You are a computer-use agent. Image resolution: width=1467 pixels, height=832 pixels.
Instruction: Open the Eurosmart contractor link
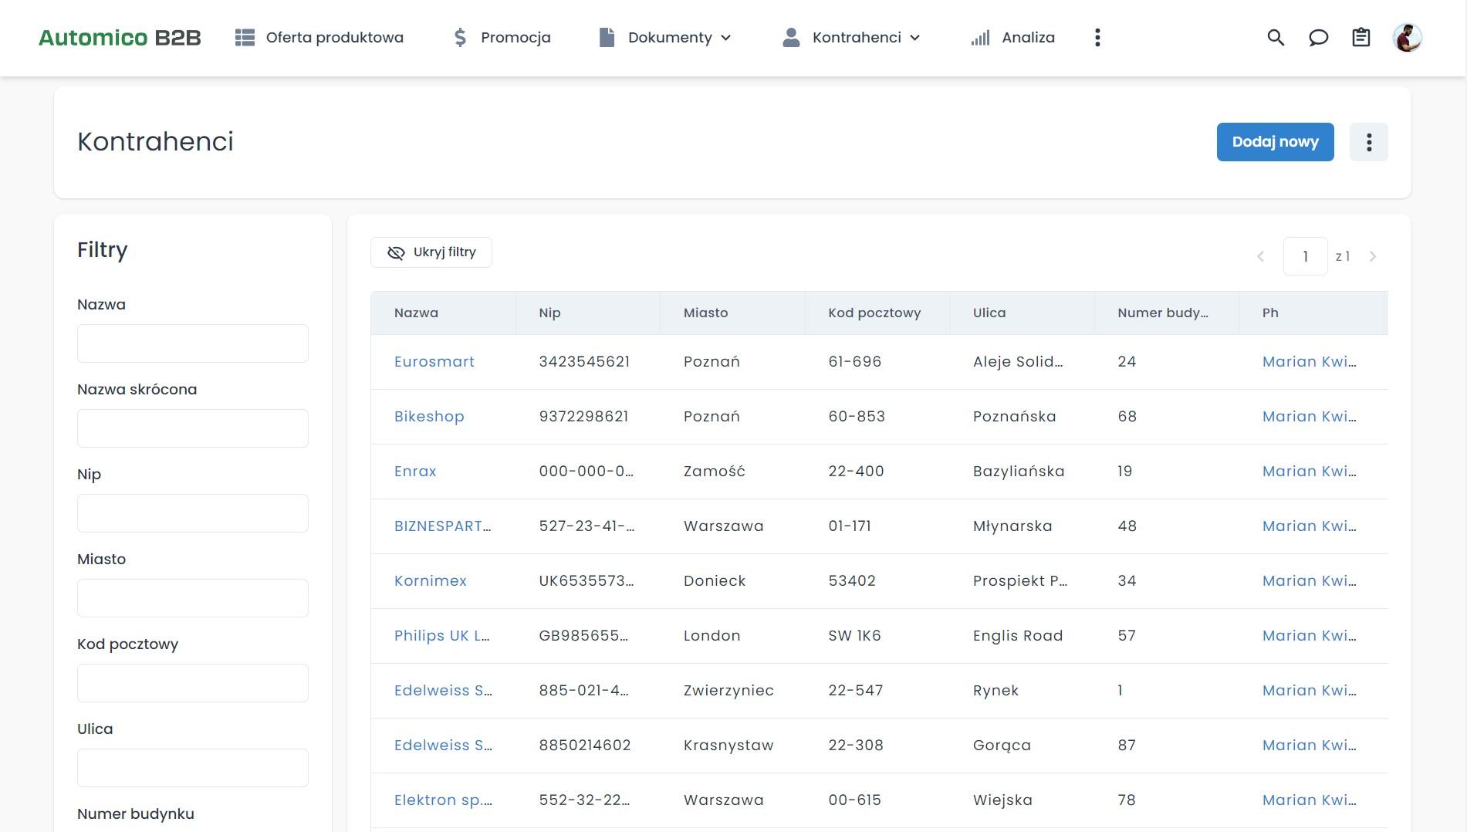[434, 362]
